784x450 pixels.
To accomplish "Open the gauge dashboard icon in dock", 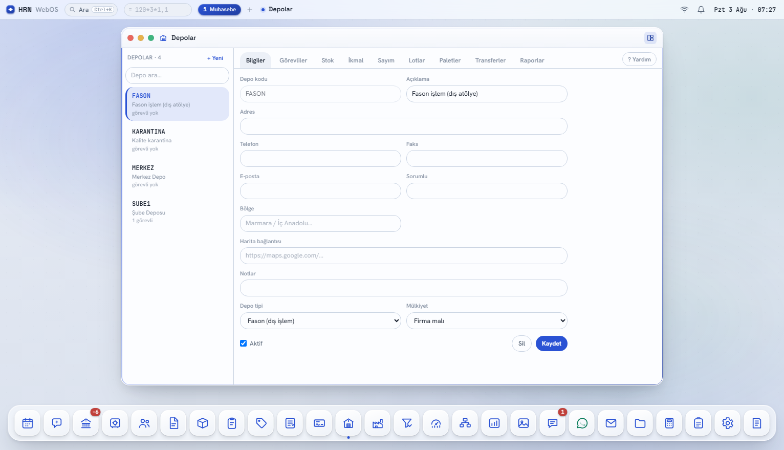I will [x=436, y=423].
